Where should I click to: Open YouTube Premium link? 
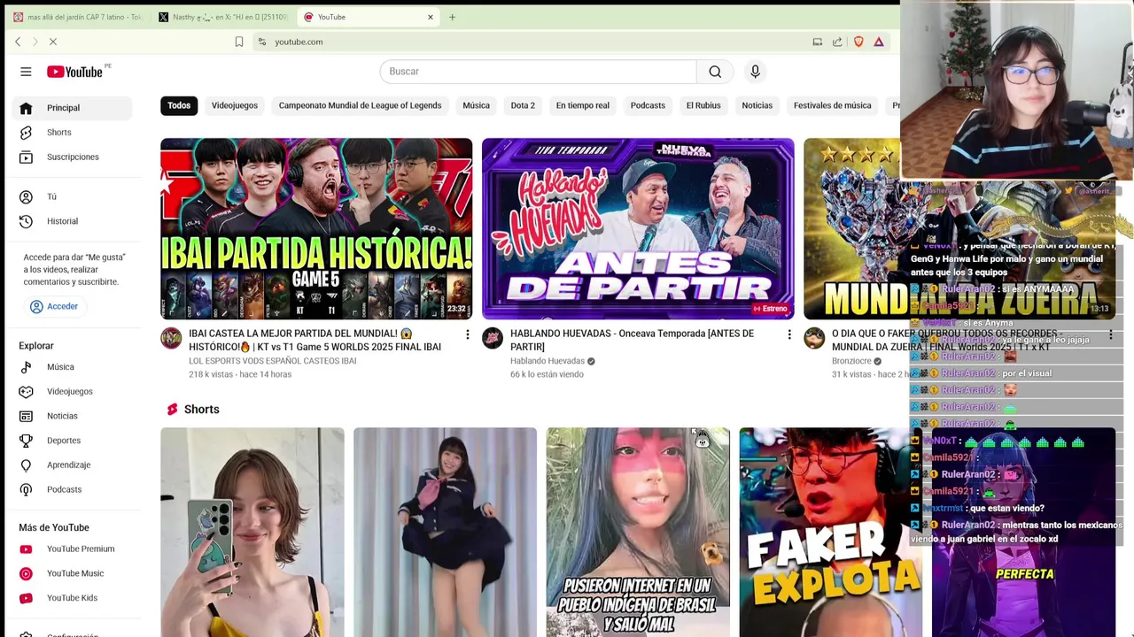point(72,549)
